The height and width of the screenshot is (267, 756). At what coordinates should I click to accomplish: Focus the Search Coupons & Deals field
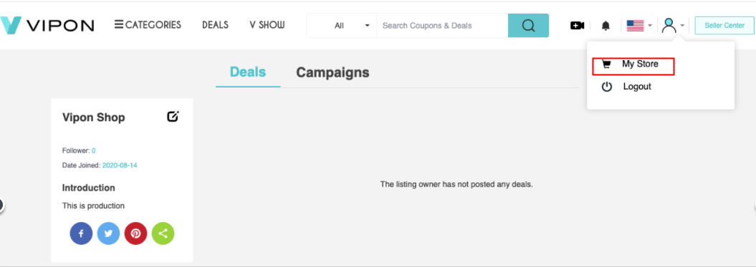tap(442, 26)
